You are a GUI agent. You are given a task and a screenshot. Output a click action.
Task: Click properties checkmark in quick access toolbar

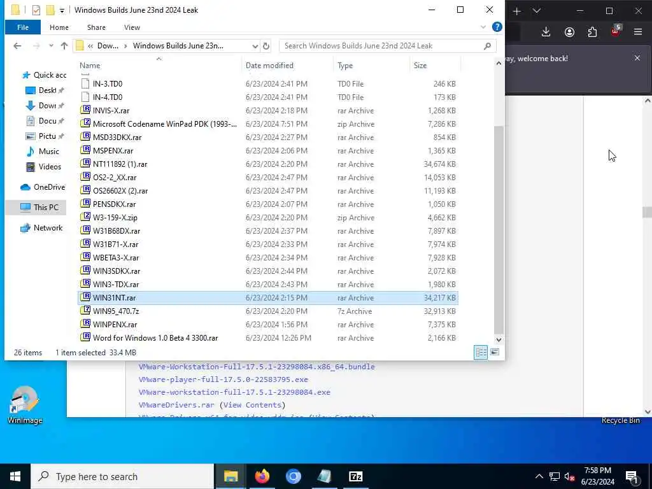[x=36, y=10]
